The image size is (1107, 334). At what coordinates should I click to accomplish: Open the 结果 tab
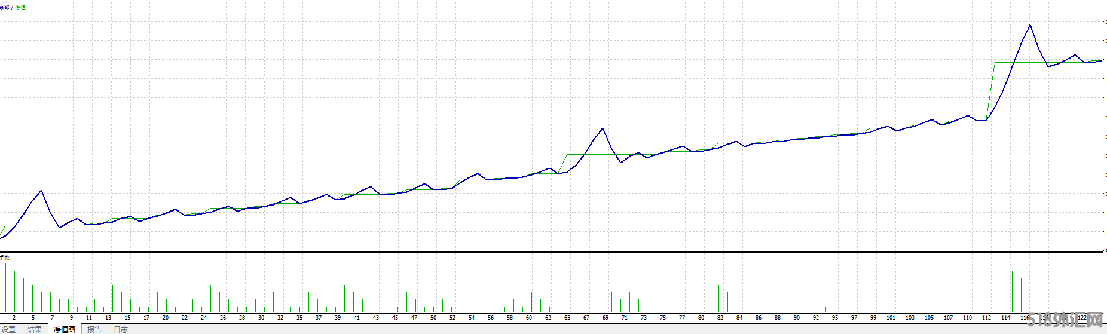(x=35, y=329)
